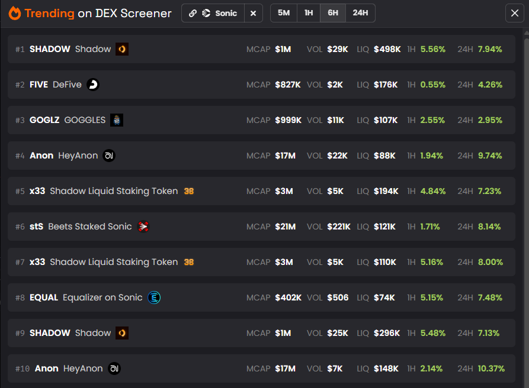529x388 pixels.
Task: Click the $296K liquidity value
Action: (x=387, y=333)
